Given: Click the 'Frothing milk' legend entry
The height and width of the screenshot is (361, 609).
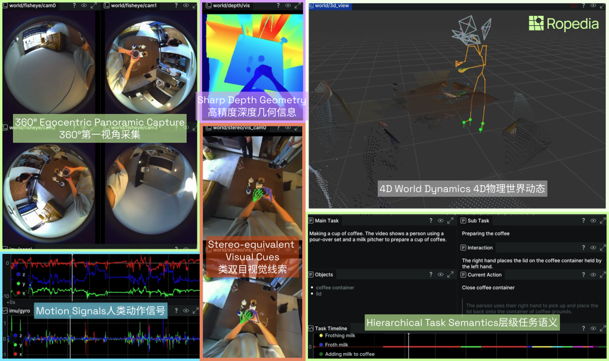Looking at the screenshot, I should pyautogui.click(x=340, y=336).
